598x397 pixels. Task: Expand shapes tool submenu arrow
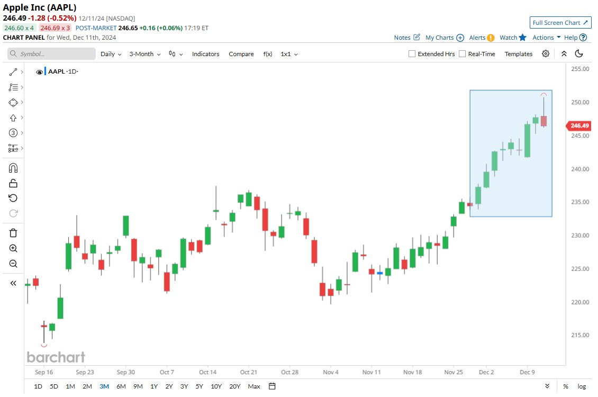[22, 103]
